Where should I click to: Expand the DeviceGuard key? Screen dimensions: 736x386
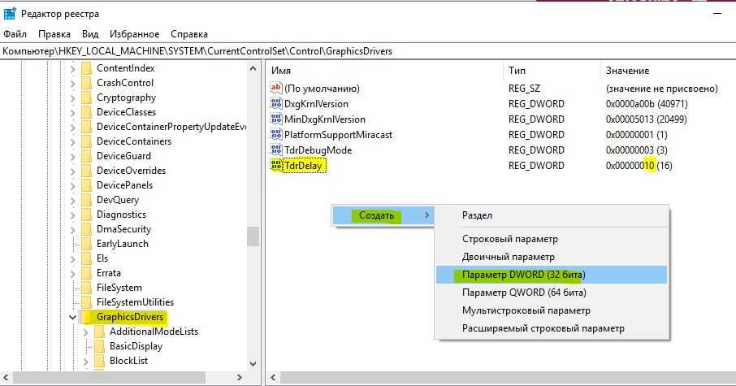click(x=73, y=156)
